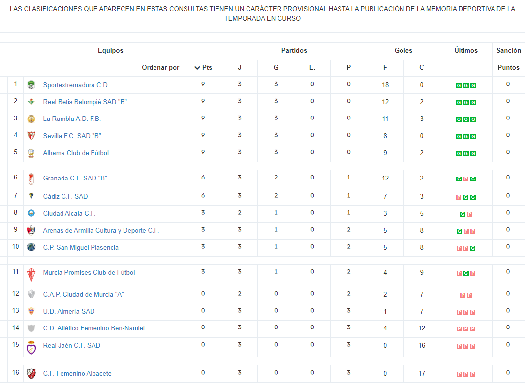This screenshot has width=525, height=387.
Task: Click the C.A.P. Ciudad de Murcia shield icon
Action: coord(31,294)
